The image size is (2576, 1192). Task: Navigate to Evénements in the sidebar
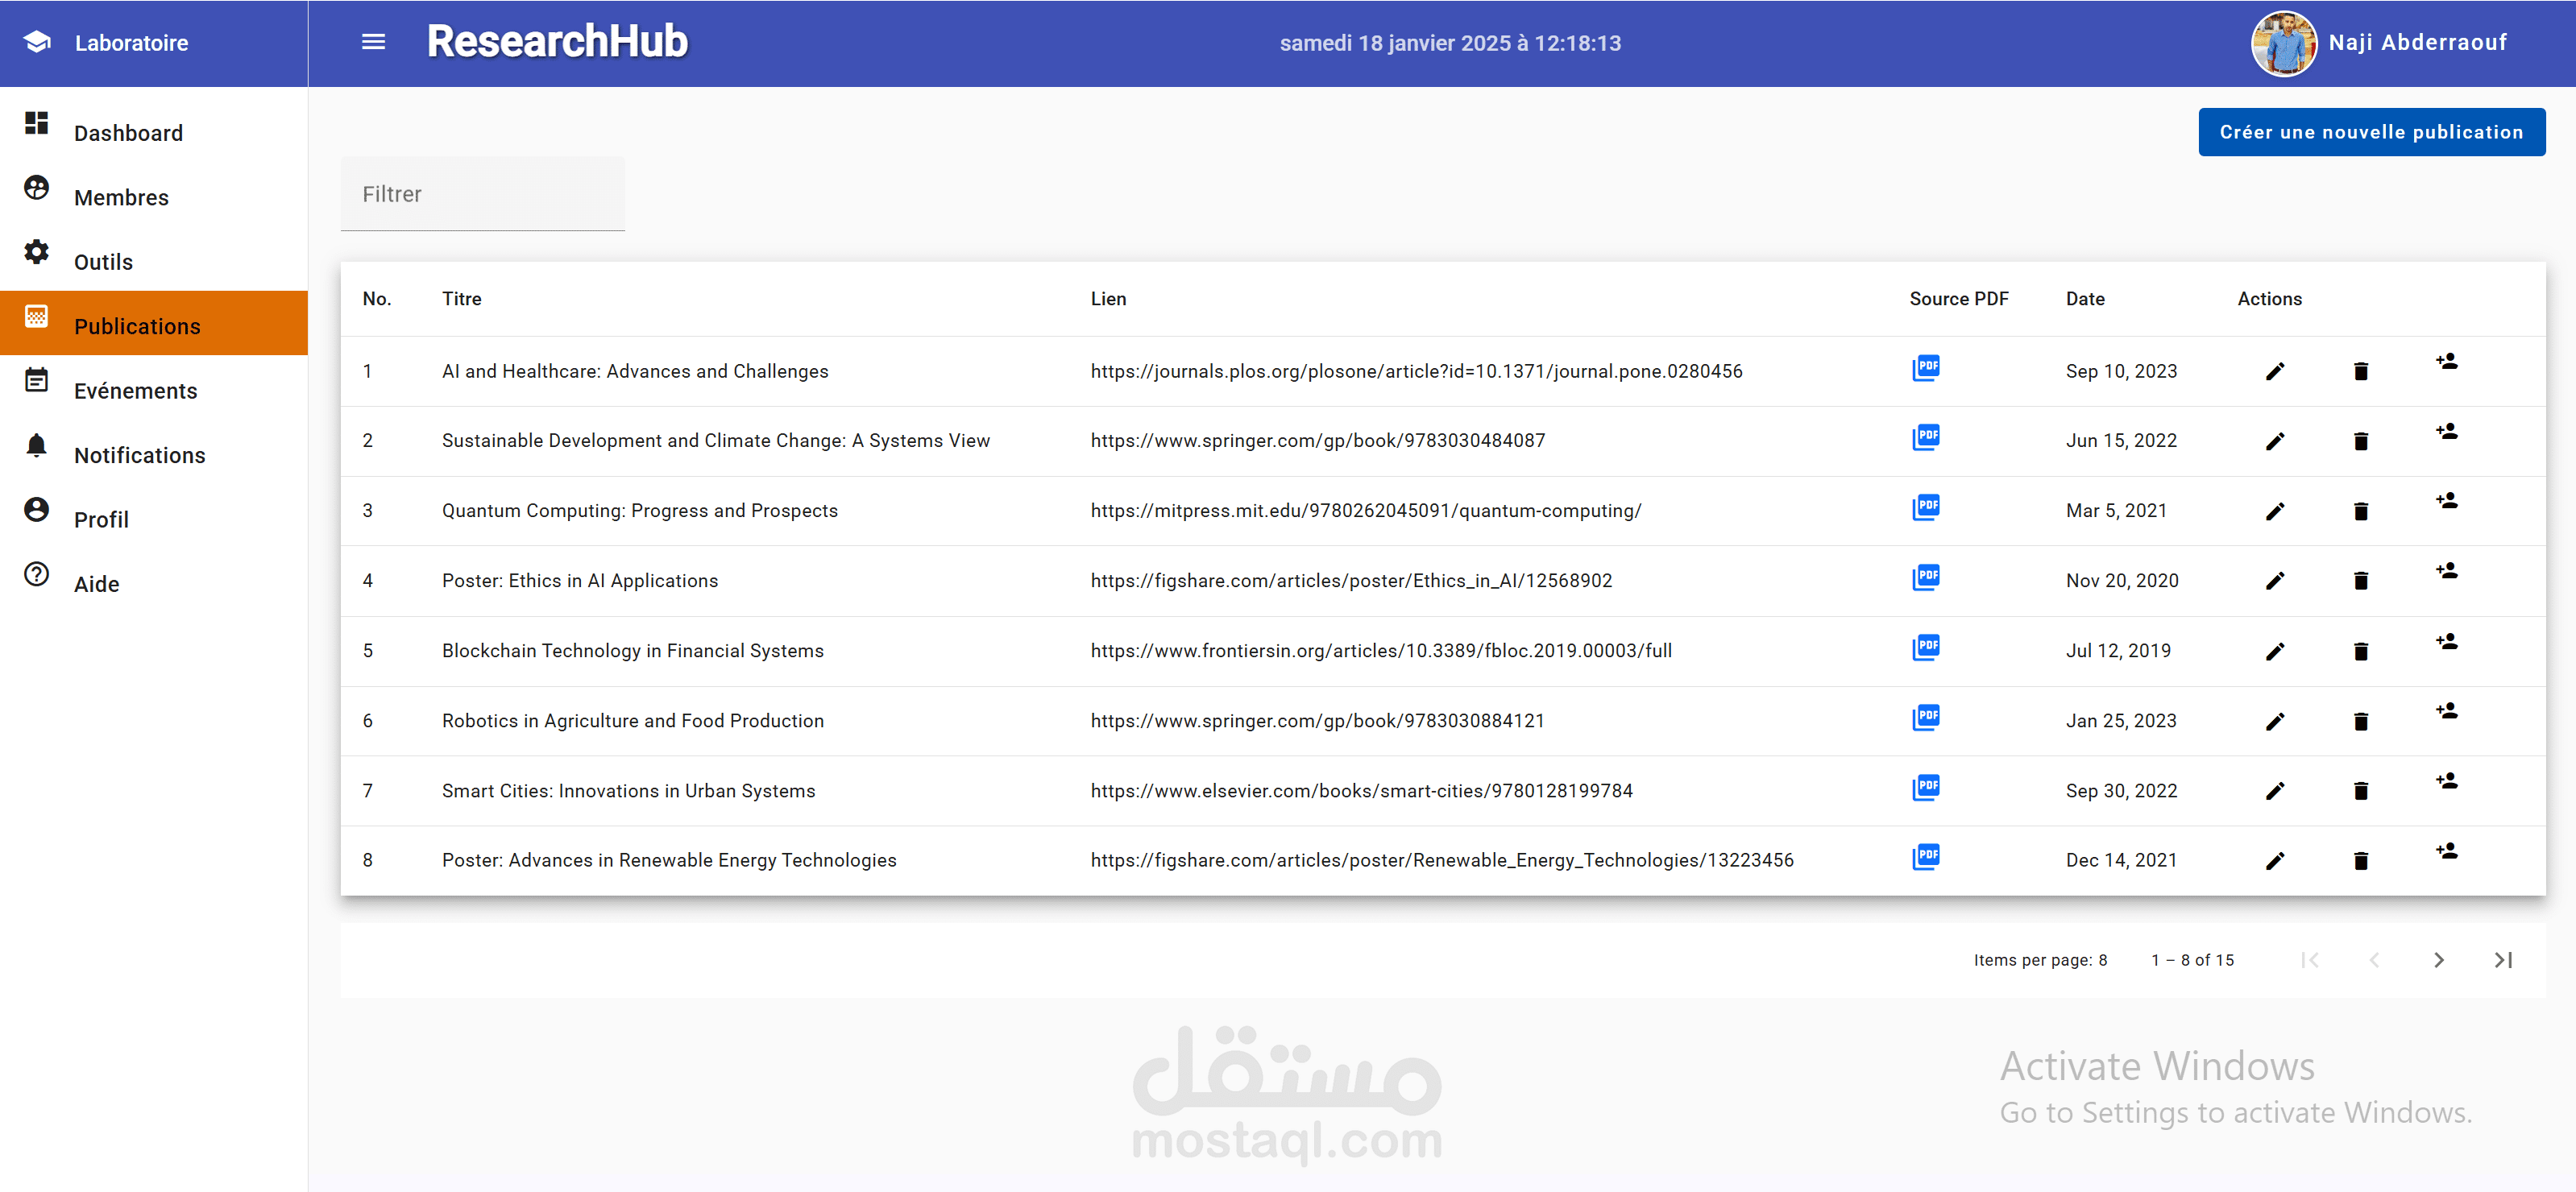click(135, 391)
